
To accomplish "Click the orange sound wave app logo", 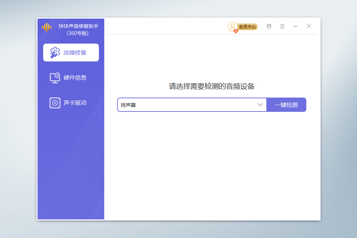I will tap(47, 27).
